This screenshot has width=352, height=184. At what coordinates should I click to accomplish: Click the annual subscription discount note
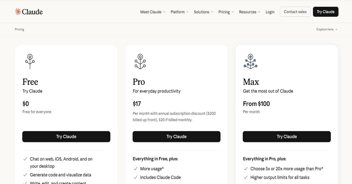174,117
